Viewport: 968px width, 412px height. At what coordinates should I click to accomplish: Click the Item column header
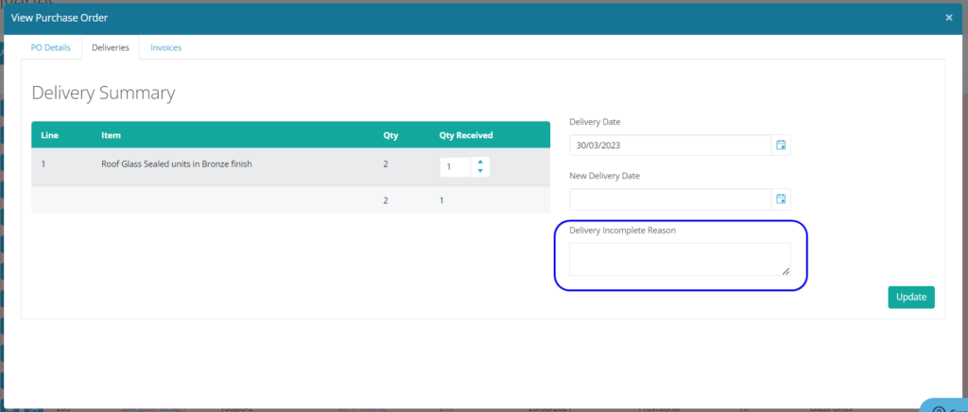tap(111, 135)
